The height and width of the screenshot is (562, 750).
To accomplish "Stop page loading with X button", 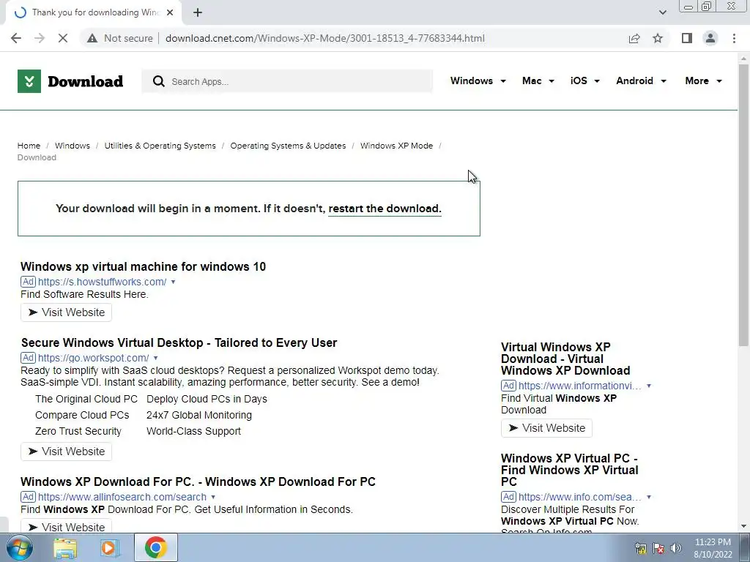I will click(63, 38).
